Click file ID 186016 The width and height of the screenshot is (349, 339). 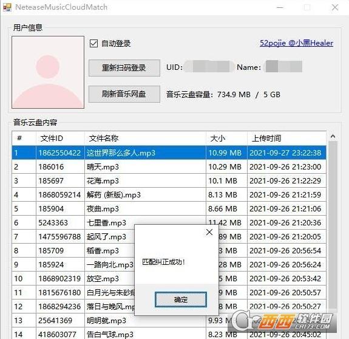[x=51, y=167]
